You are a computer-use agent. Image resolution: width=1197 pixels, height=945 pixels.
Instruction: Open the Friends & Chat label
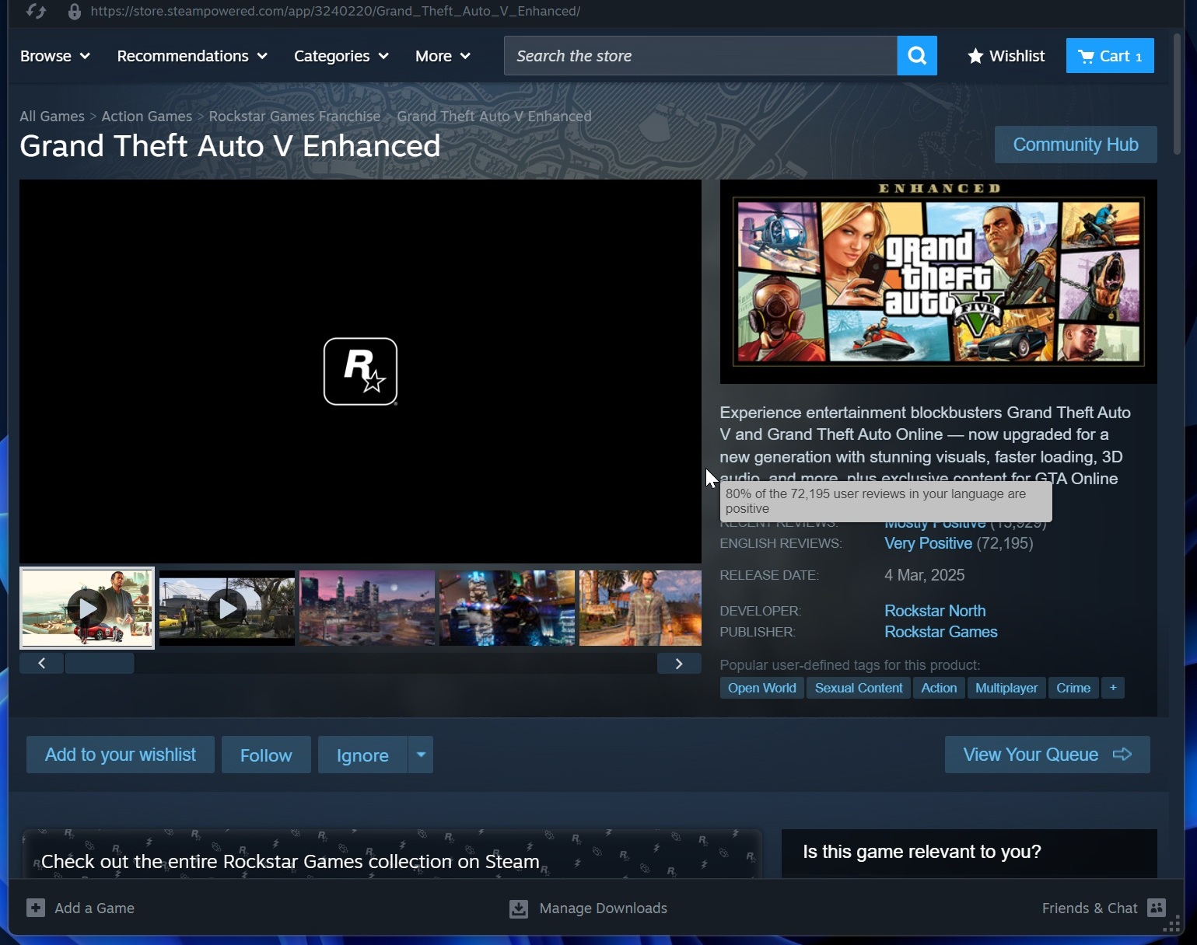[x=1090, y=908]
